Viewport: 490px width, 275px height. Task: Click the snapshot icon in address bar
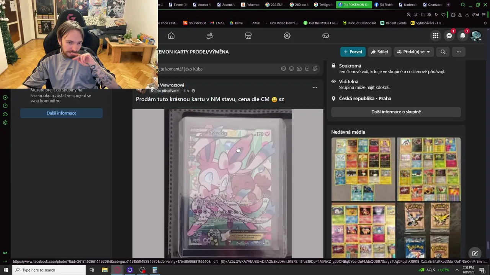click(x=423, y=15)
